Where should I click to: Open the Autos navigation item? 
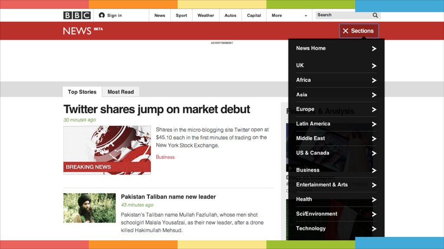pyautogui.click(x=230, y=16)
